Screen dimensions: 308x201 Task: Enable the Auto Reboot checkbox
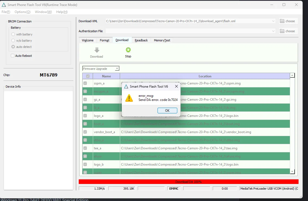(12, 55)
